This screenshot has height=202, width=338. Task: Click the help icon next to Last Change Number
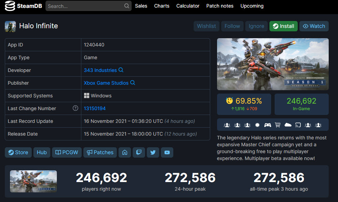coord(75,108)
